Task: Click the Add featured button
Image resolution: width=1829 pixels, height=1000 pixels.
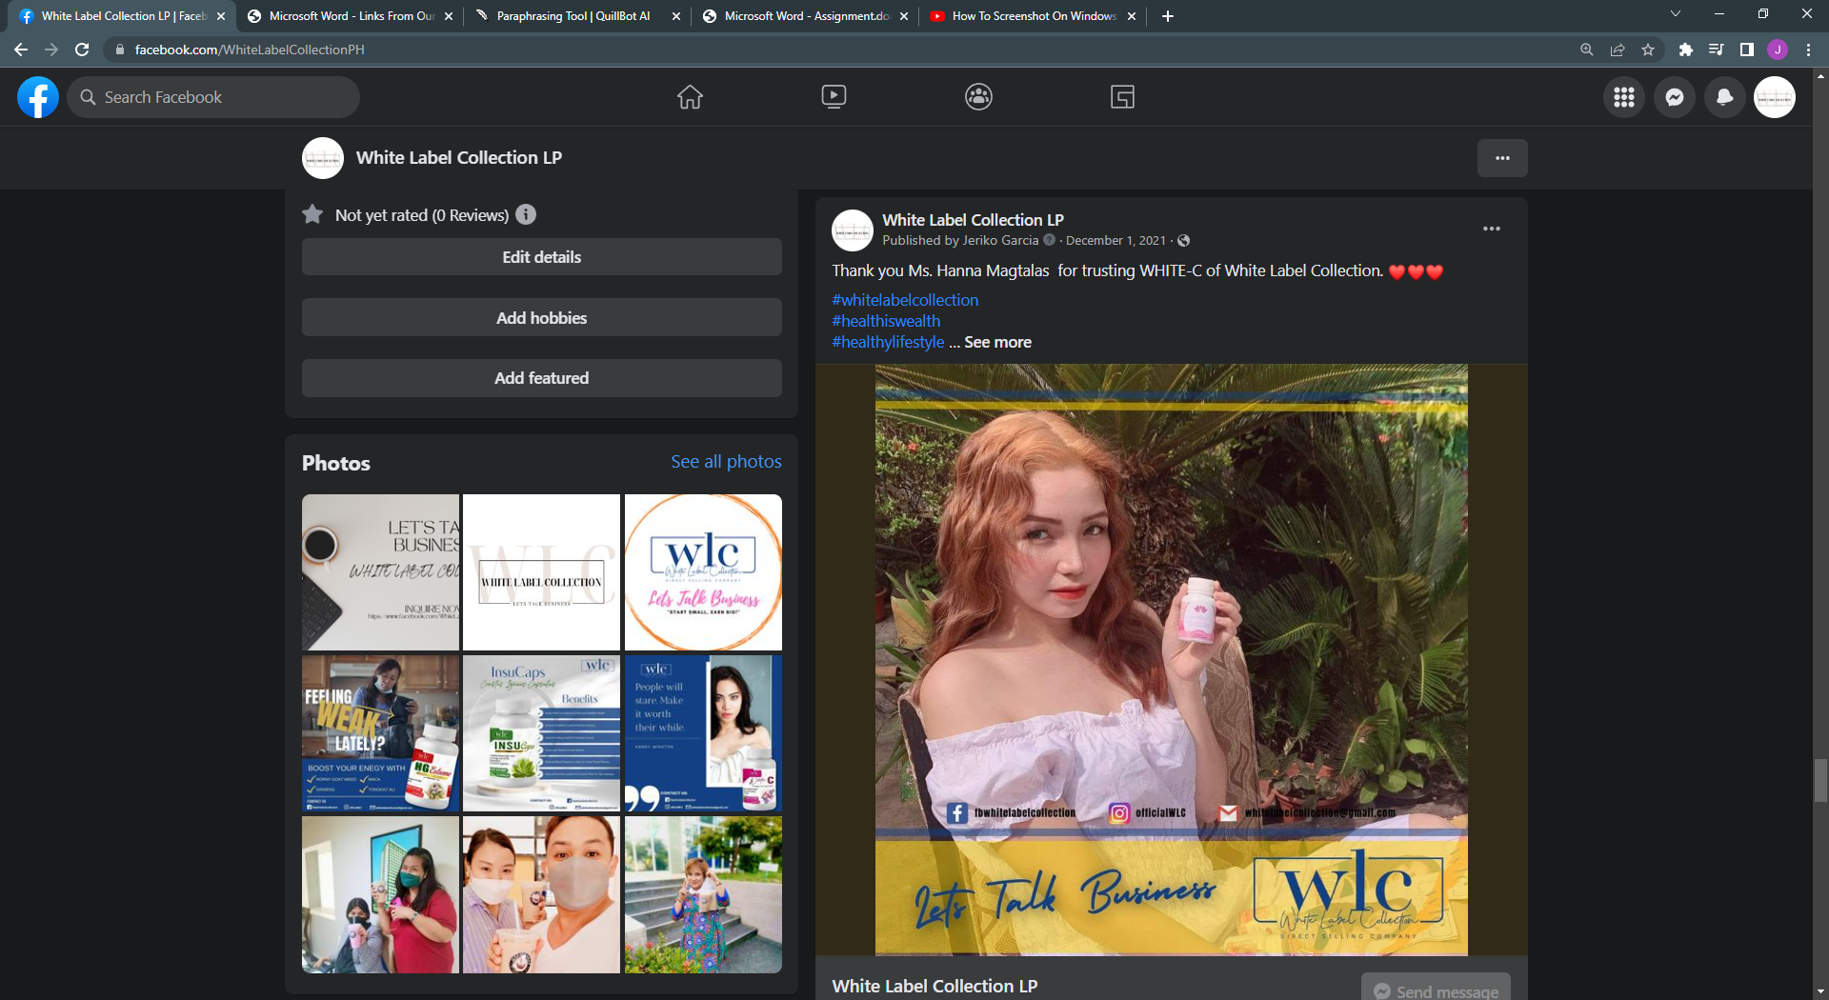Action: 542,378
